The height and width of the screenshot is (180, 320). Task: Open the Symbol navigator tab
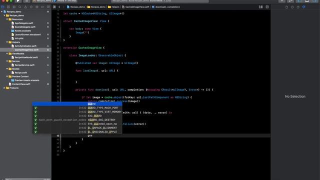[x=14, y=7]
